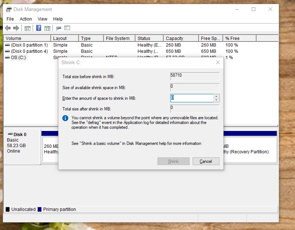Sort by the Layout column header
Screen dimensions: 295x230
point(65,39)
